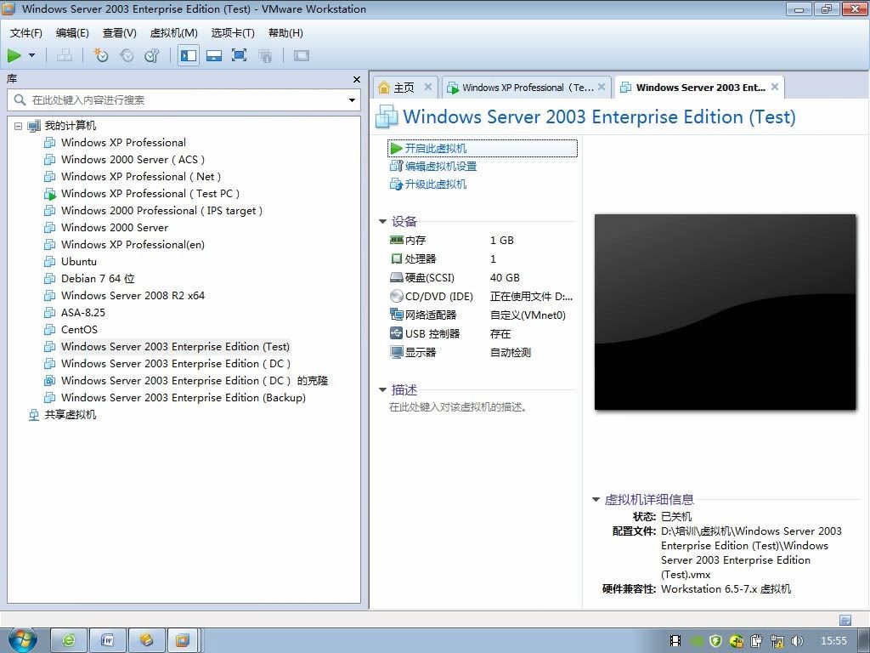Viewport: 870px width, 653px height.
Task: Toggle the thumbnail bar view button
Action: coord(214,55)
